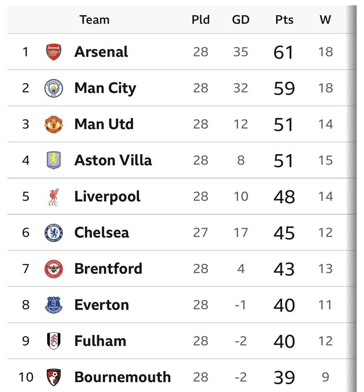Open the Brentford team link
Image resolution: width=364 pixels, height=392 pixels.
pyautogui.click(x=108, y=269)
